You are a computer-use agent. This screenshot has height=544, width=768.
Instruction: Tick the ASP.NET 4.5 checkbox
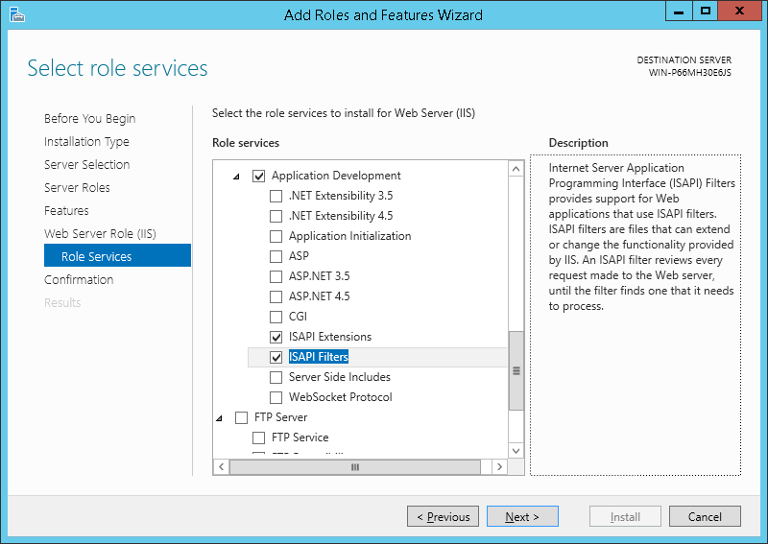276,296
